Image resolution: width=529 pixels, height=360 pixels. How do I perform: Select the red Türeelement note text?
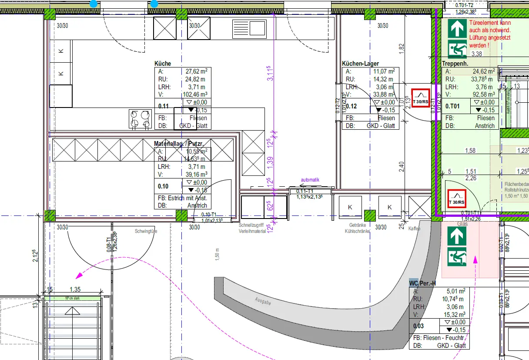(489, 34)
